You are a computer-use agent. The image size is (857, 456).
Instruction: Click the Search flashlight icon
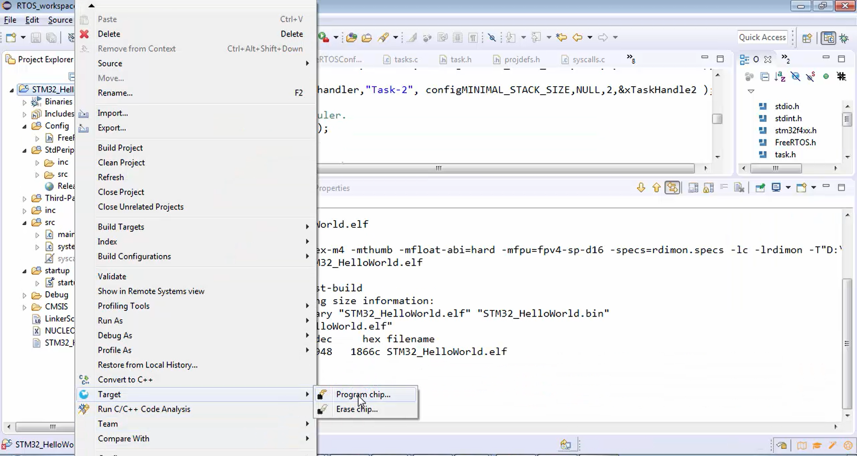(383, 38)
